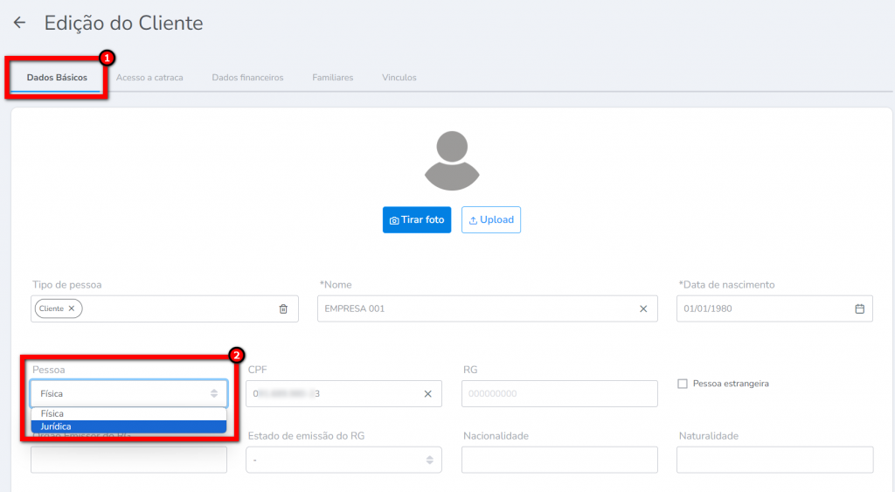This screenshot has height=492, width=895.
Task: Clear the CPF field using X icon
Action: [x=427, y=393]
